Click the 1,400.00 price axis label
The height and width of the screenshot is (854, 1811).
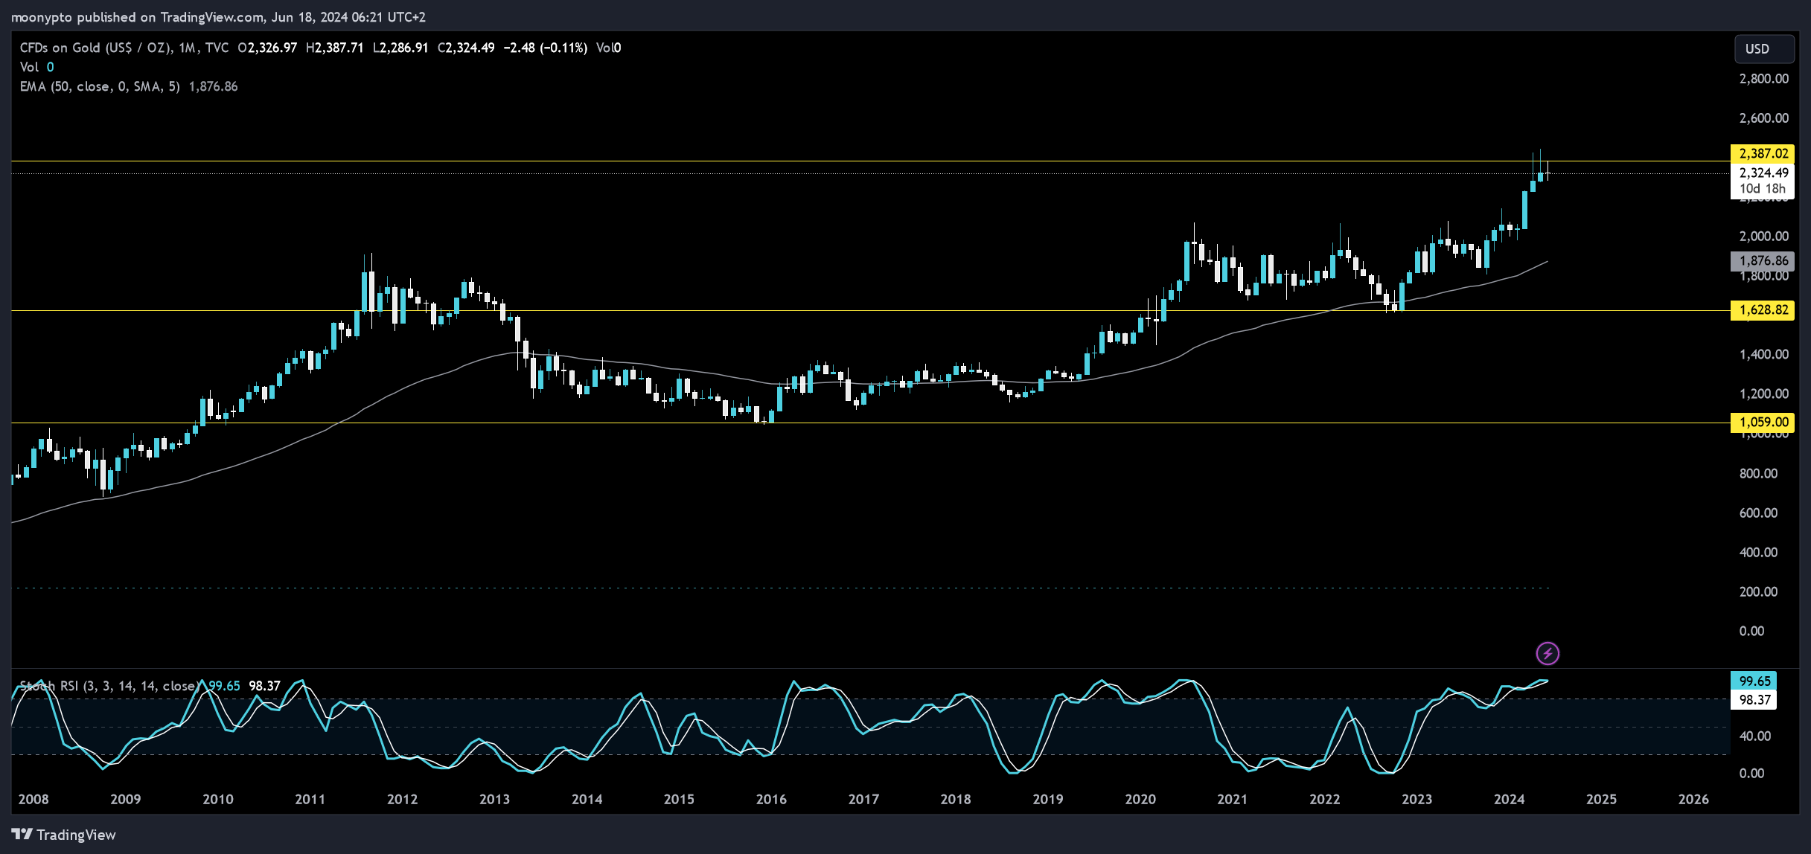1763,354
